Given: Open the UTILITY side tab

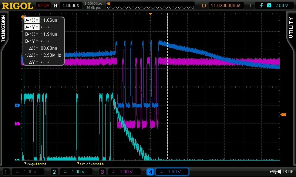Looking at the screenshot, I should pyautogui.click(x=291, y=28).
